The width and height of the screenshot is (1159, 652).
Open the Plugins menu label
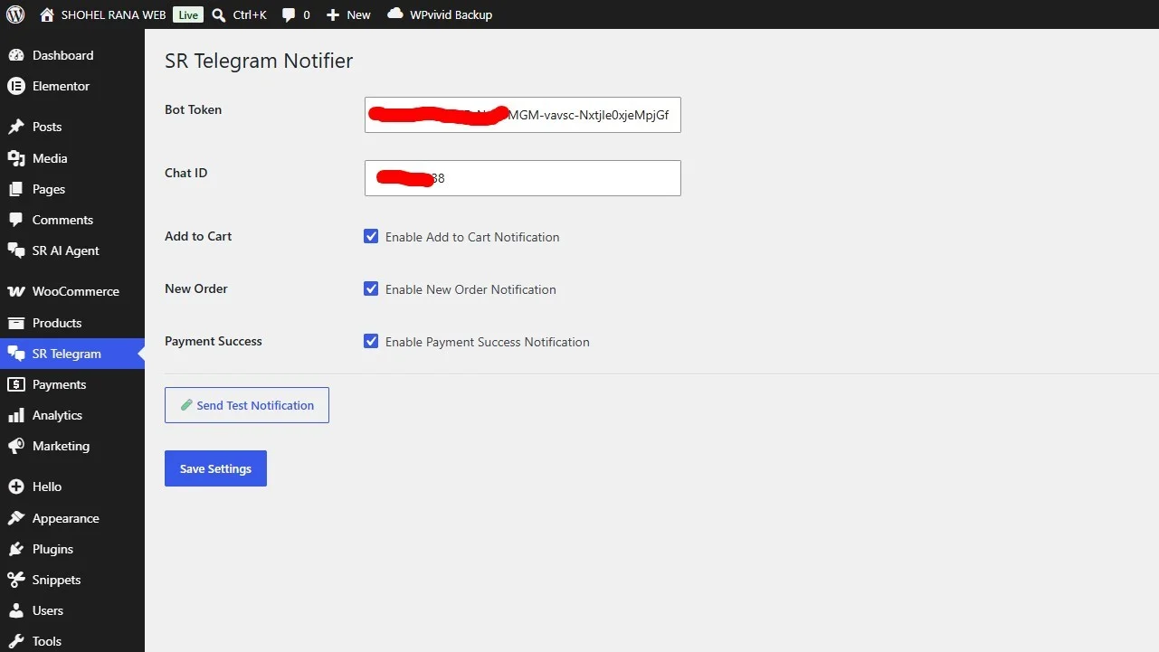[x=52, y=549]
